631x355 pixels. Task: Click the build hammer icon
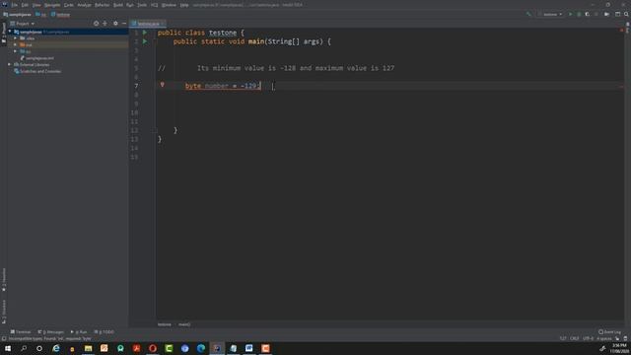pos(528,14)
